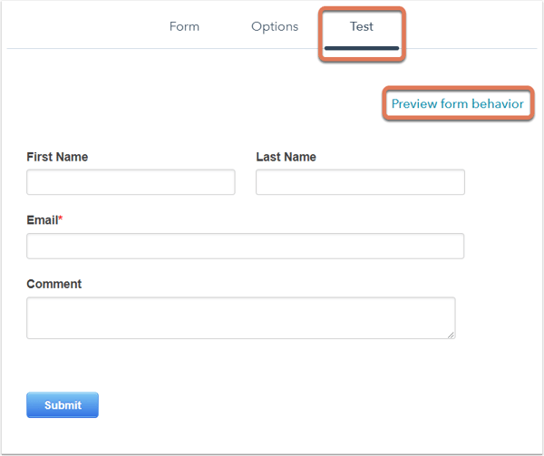Click the red required asterisk beside Email
Screen dimensions: 544x456
tap(61, 219)
